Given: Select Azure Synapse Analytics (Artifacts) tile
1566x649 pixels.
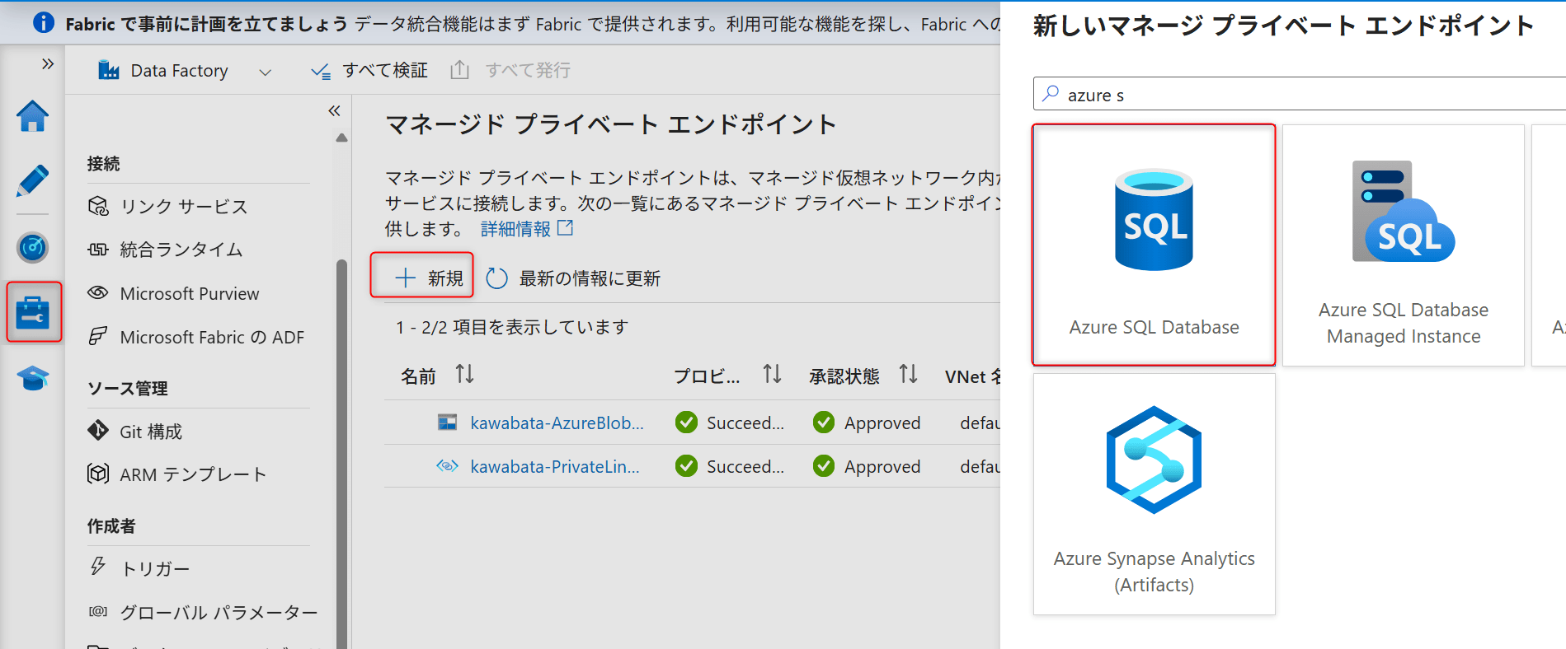Looking at the screenshot, I should point(1154,493).
